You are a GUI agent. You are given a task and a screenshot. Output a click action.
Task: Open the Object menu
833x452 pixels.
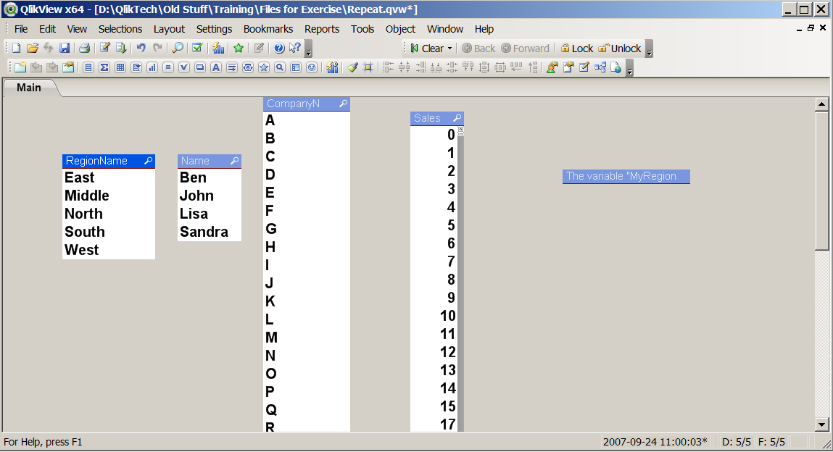401,29
